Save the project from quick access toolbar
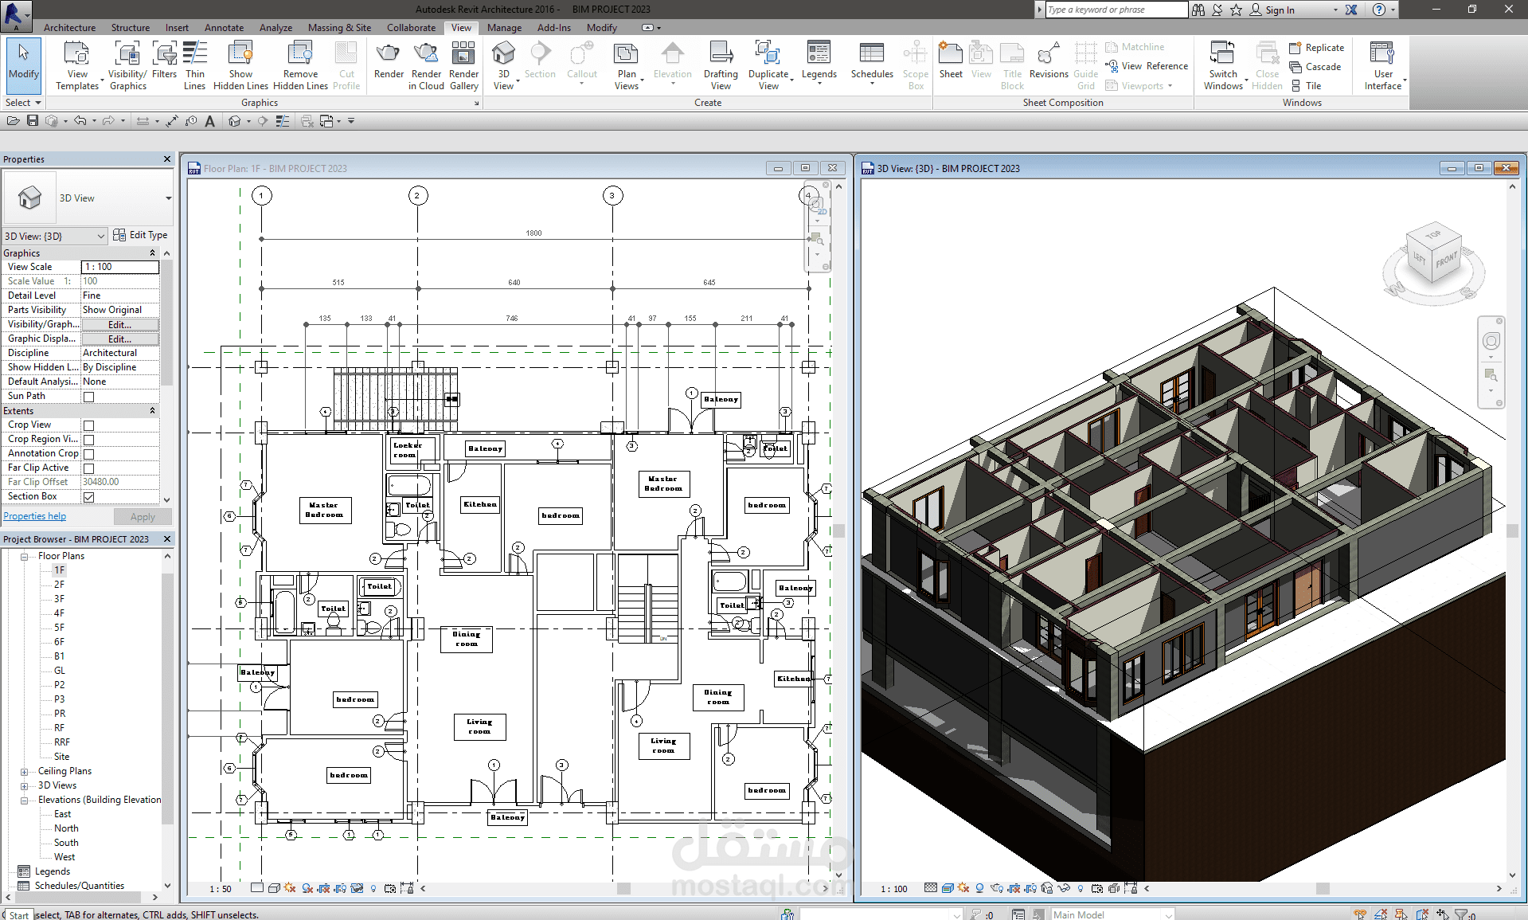Screen dimensions: 1528x920 (33, 121)
